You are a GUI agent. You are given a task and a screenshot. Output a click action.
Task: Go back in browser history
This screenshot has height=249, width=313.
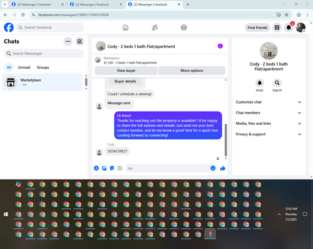coord(6,15)
